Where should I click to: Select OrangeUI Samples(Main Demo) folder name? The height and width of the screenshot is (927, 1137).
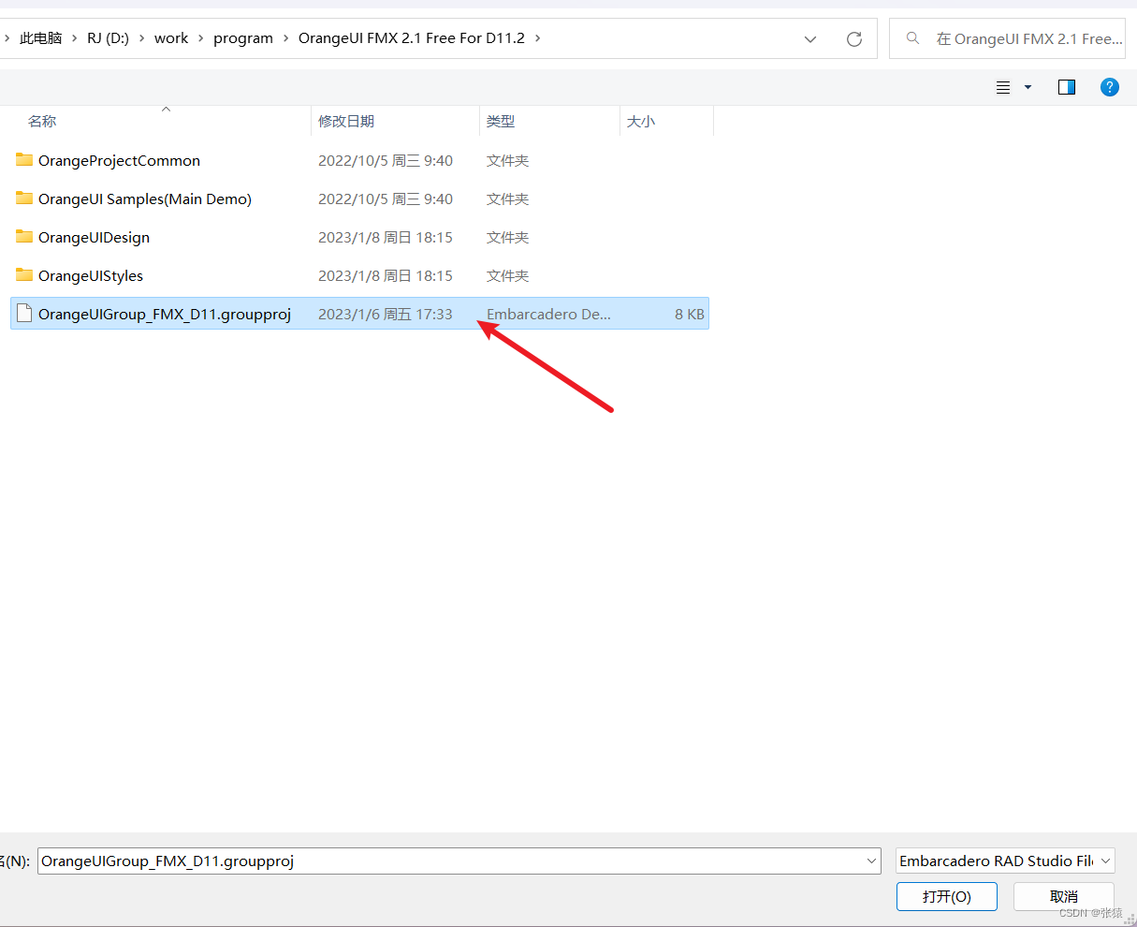pos(145,199)
